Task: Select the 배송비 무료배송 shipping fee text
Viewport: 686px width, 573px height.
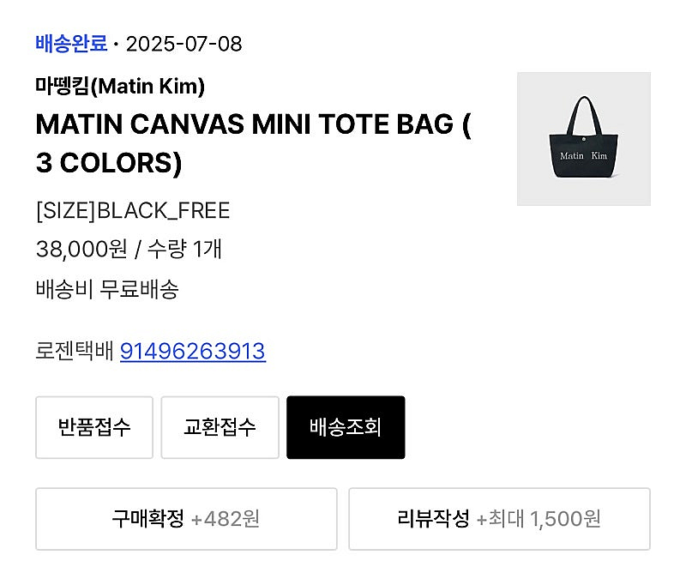Action: 107,289
